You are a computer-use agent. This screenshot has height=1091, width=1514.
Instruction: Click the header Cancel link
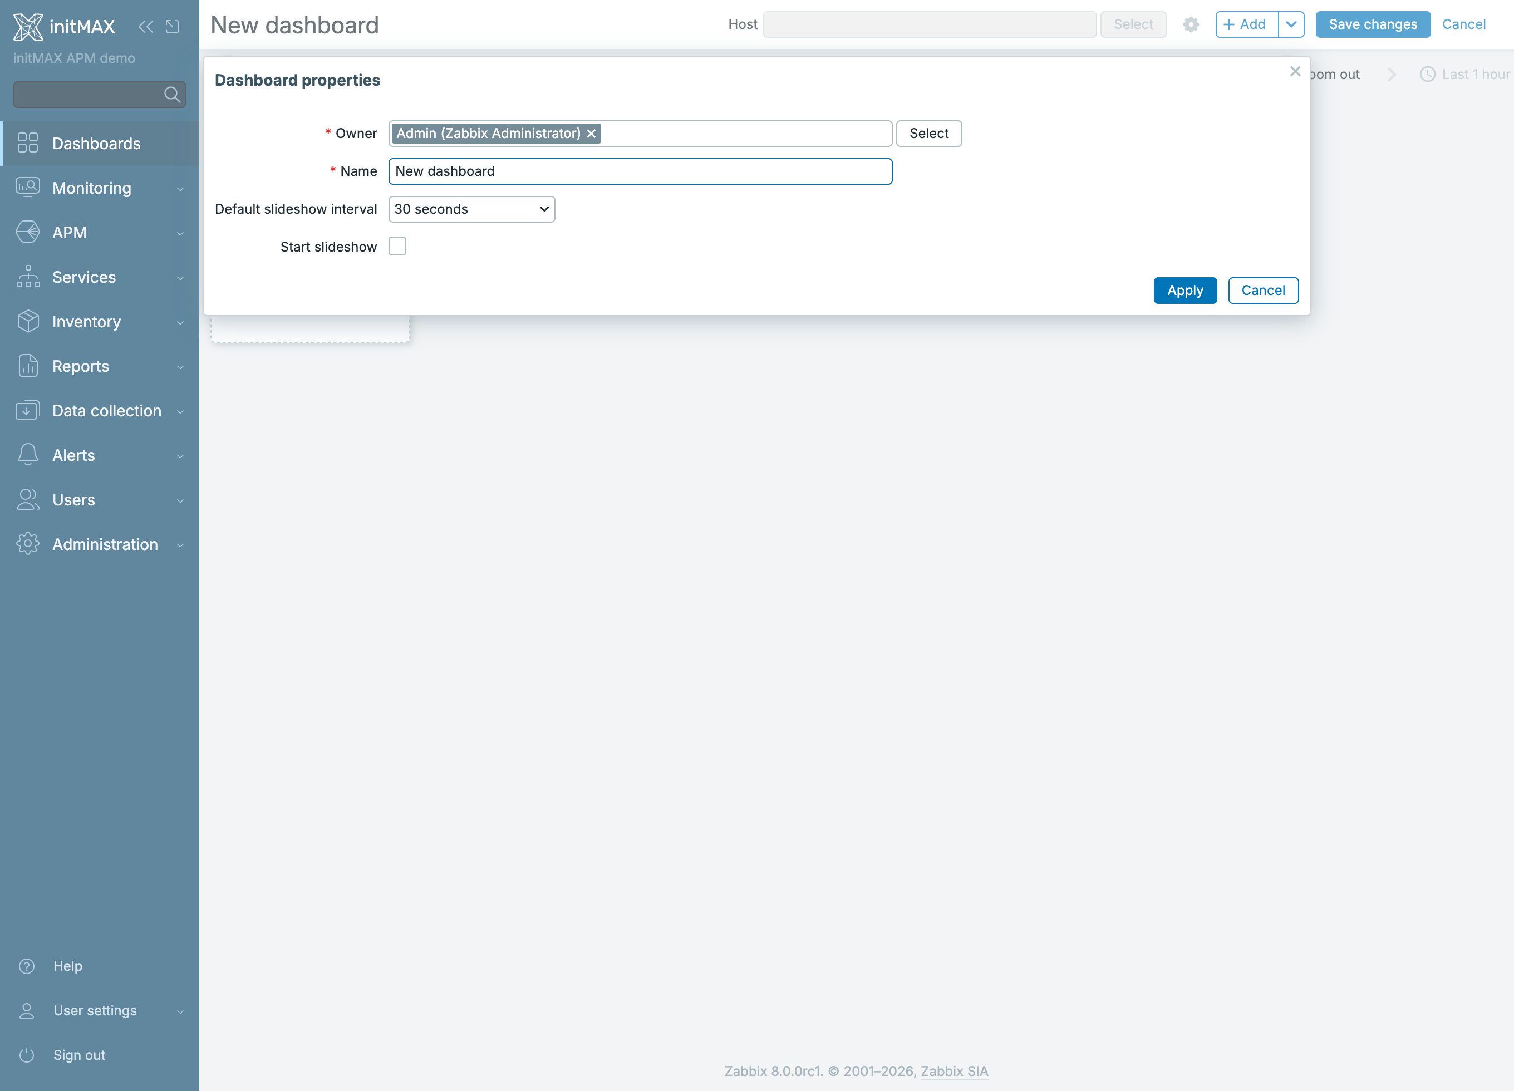pos(1463,24)
